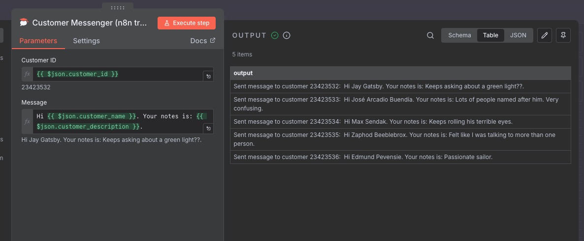Click into the Message expression field
Screen dimensions: 584x241
118,121
